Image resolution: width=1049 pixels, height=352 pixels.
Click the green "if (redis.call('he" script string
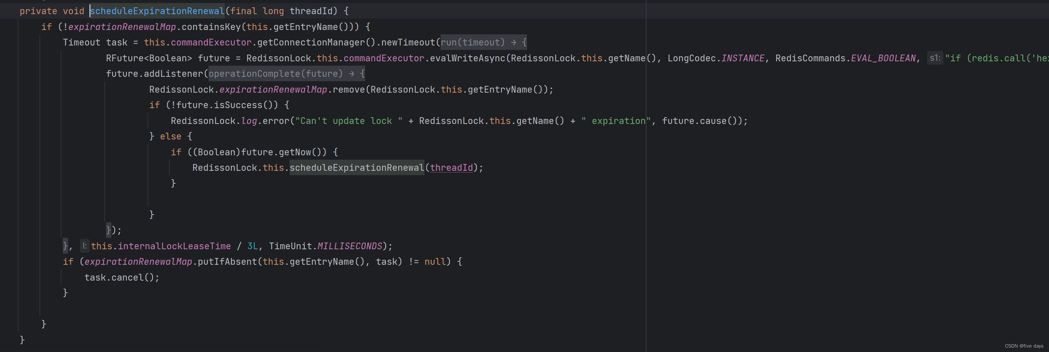[996, 58]
